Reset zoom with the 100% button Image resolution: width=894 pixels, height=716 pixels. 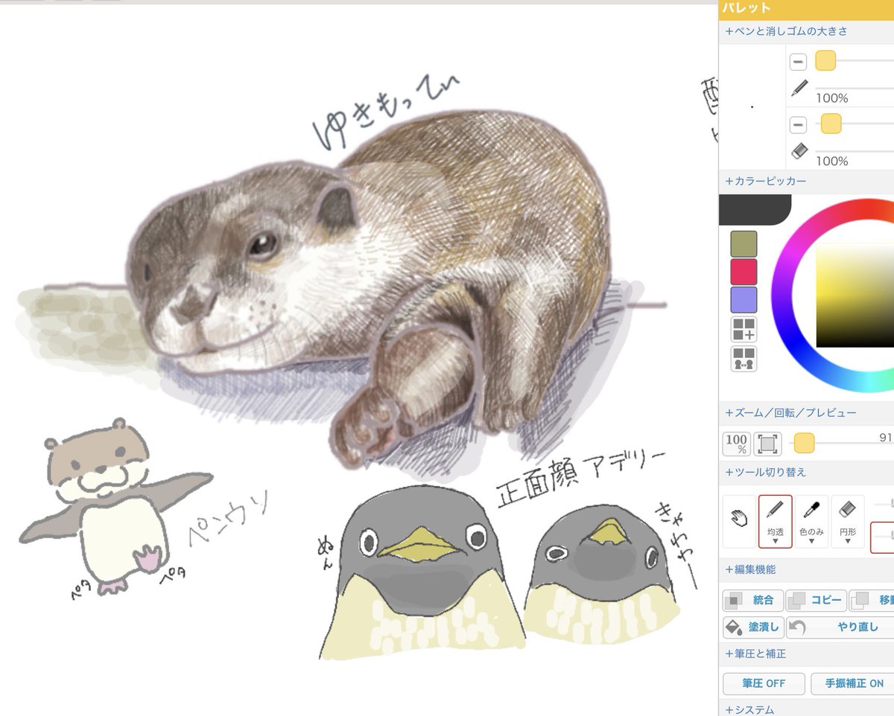coord(736,444)
